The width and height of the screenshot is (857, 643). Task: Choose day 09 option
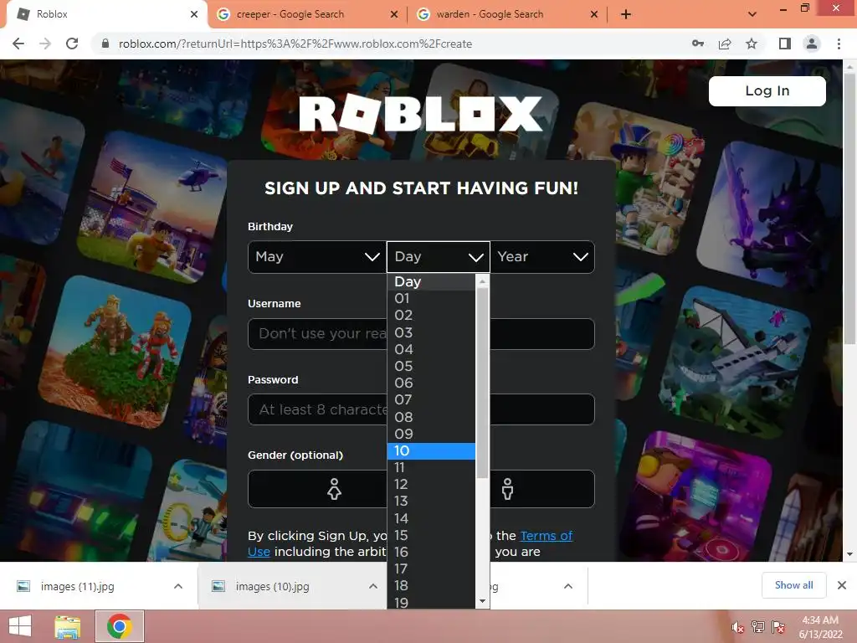(431, 435)
